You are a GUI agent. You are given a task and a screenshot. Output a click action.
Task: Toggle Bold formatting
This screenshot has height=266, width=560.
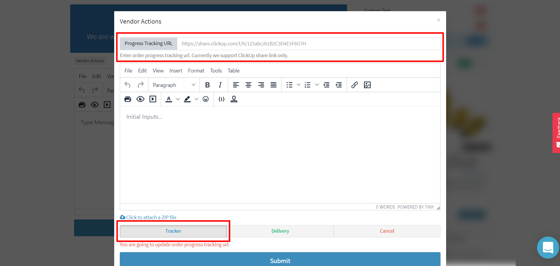[x=207, y=85]
